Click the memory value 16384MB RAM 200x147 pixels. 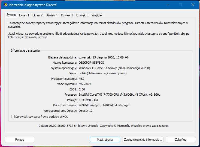point(88,100)
